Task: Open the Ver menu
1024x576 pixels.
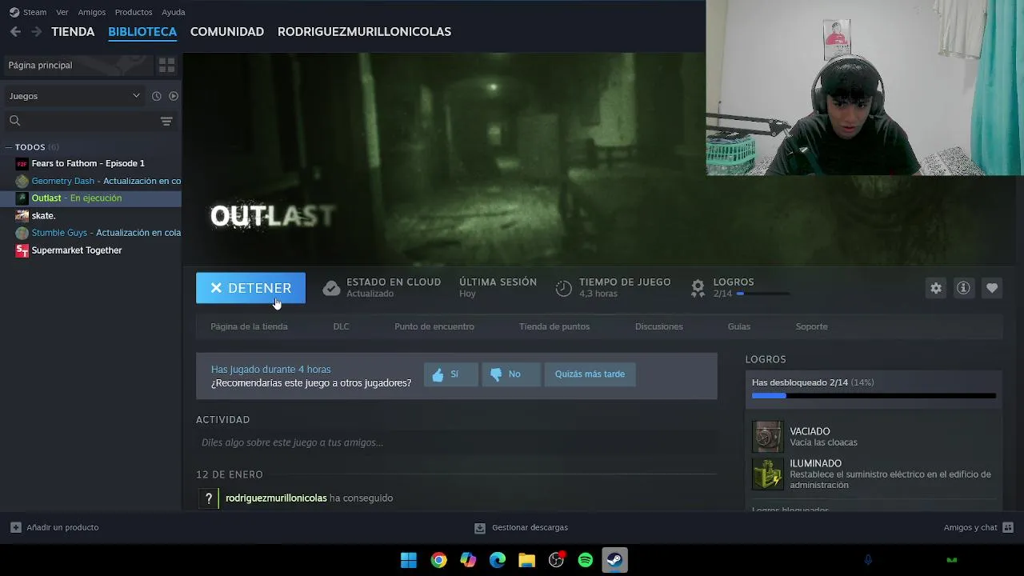Action: (x=62, y=12)
